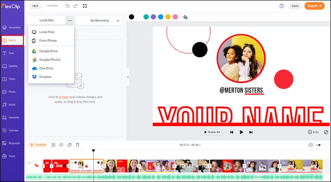
Task: Click the paint bucket fill icon
Action: pos(185,17)
